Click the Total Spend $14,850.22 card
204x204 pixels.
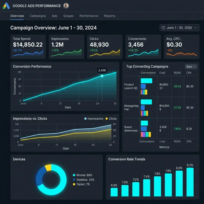[x=28, y=47]
